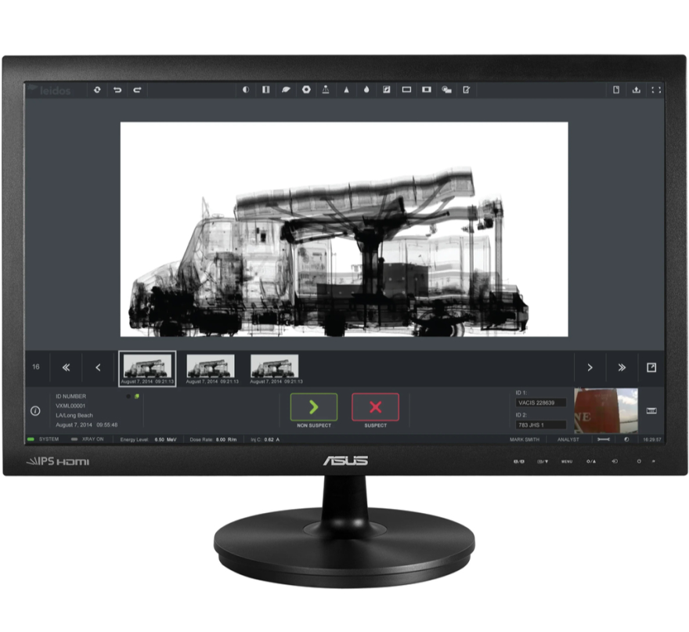Image resolution: width=689 pixels, height=632 pixels.
Task: Mark the scan as Non Suspect
Action: 314,407
